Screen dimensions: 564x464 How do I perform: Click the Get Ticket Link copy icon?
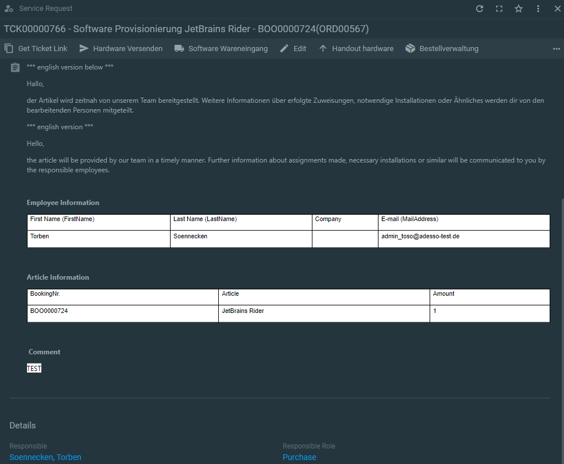click(x=9, y=49)
